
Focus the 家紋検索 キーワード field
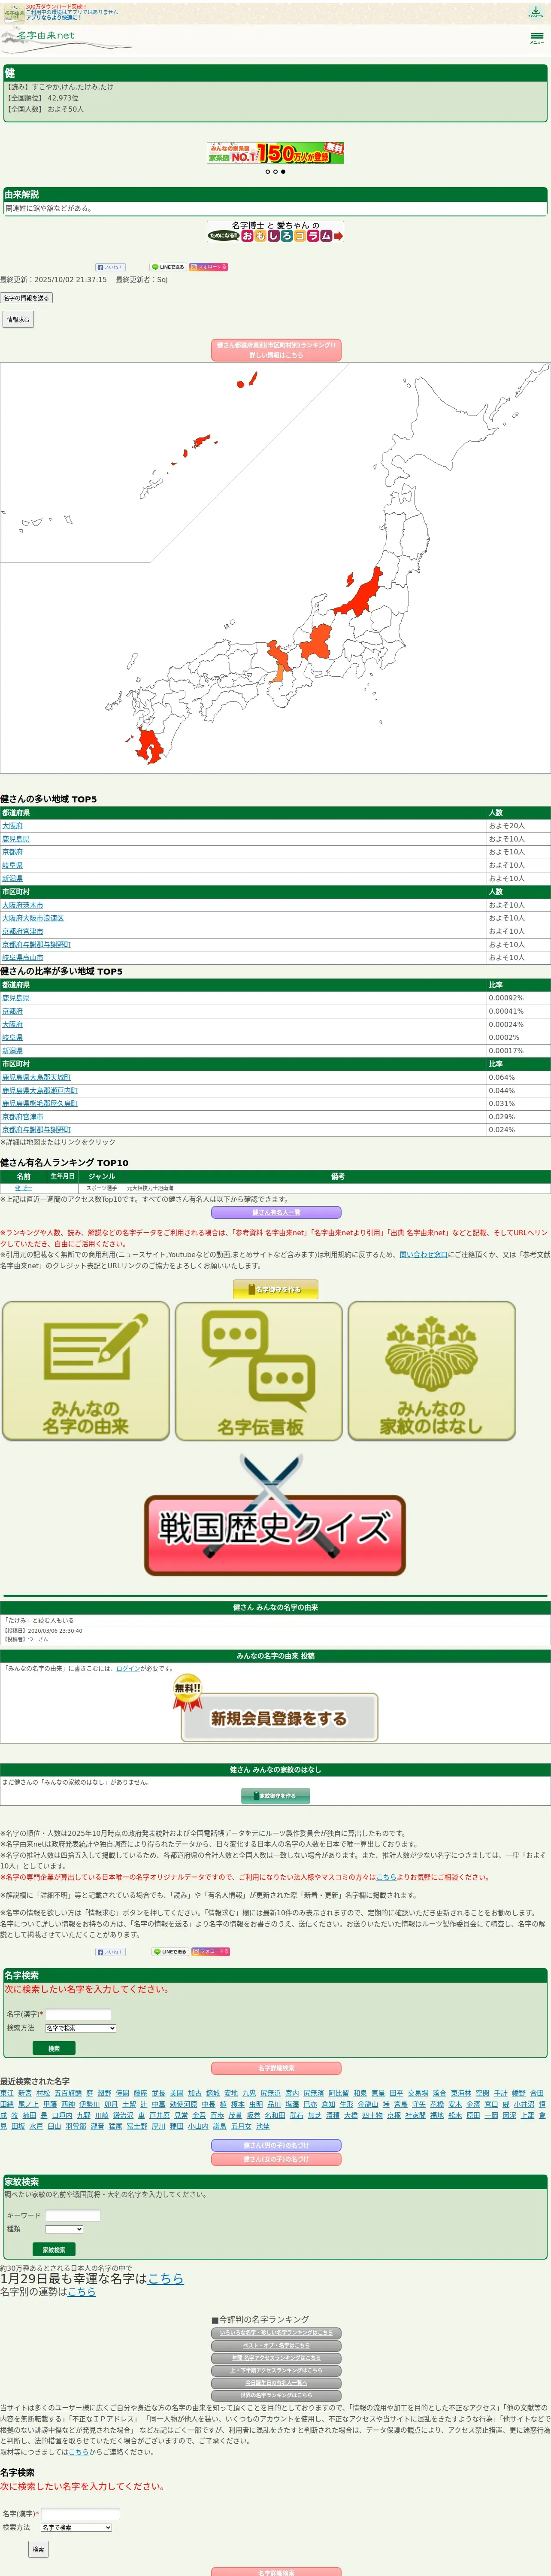(73, 2216)
